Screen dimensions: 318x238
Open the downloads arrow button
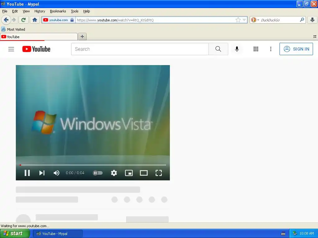312,20
